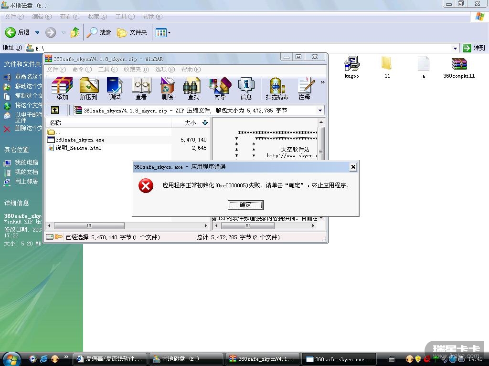
Task: Sort by 名称 column header
Action: tap(108, 123)
